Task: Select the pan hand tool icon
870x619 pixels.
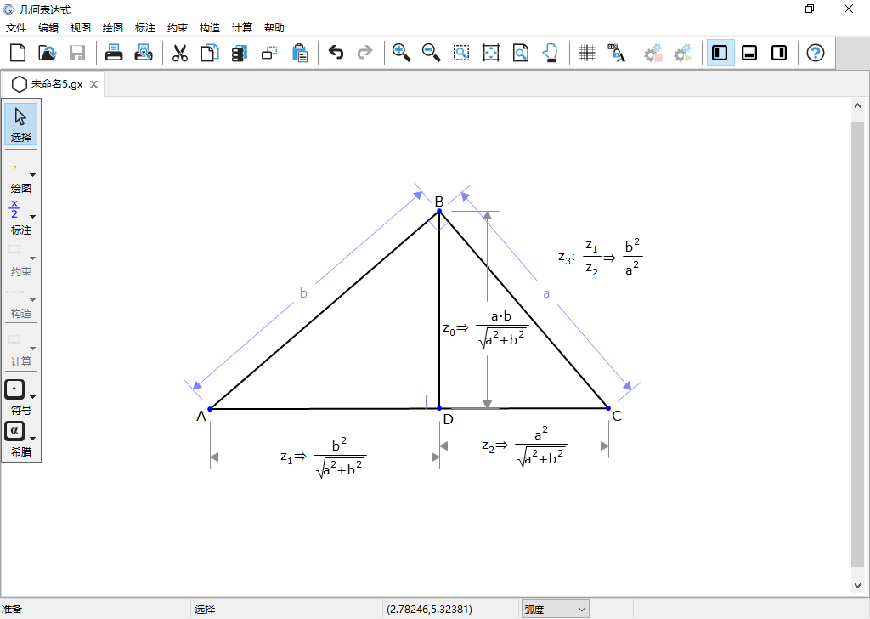Action: (x=550, y=53)
